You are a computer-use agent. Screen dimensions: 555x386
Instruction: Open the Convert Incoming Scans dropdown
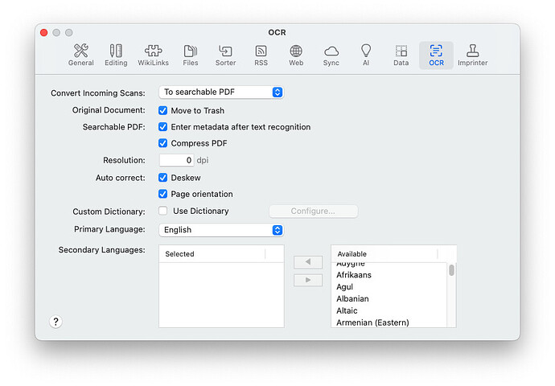click(220, 92)
